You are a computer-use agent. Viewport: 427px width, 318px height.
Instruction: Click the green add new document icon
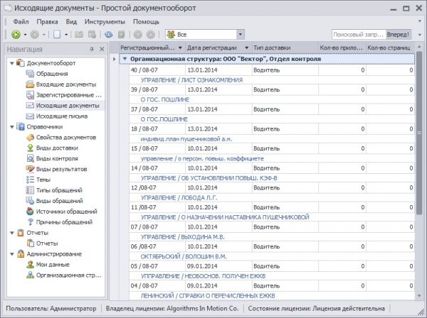[16, 34]
